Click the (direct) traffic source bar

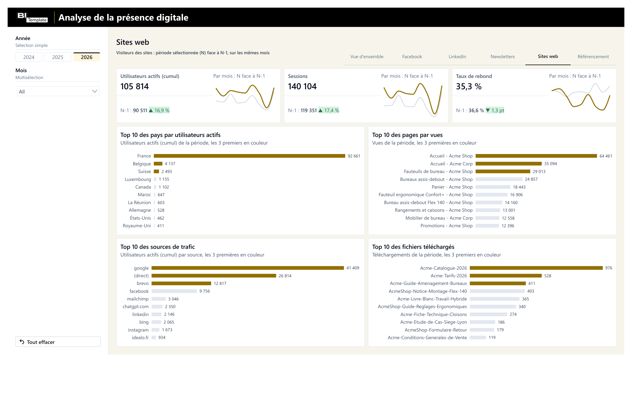coord(214,276)
